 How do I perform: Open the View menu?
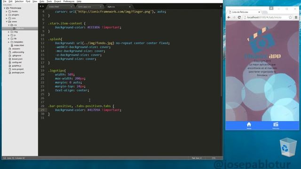[x=35, y=1]
